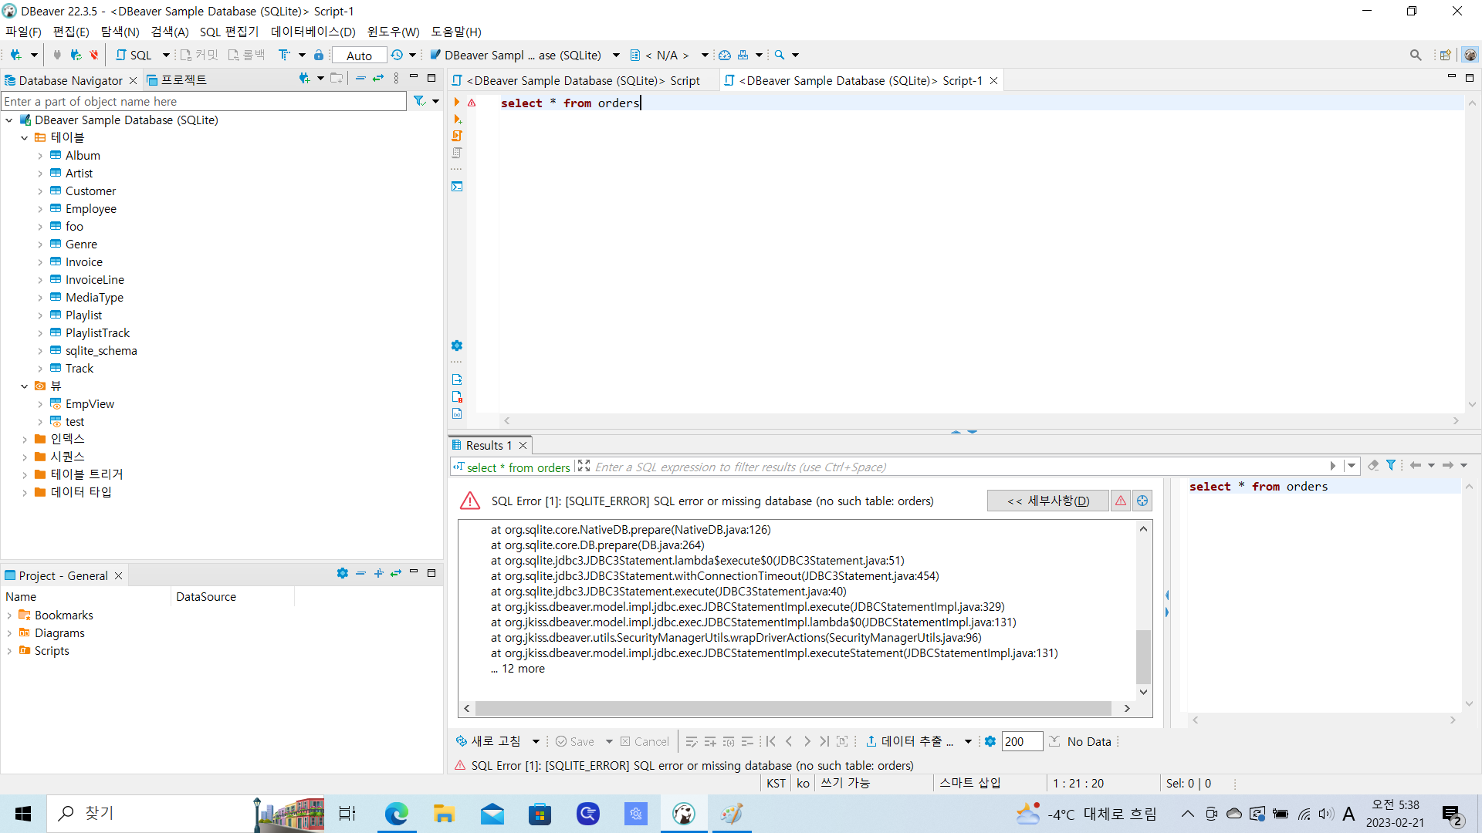This screenshot has width=1482, height=833.
Task: Open the SQL terminal console icon
Action: (457, 186)
